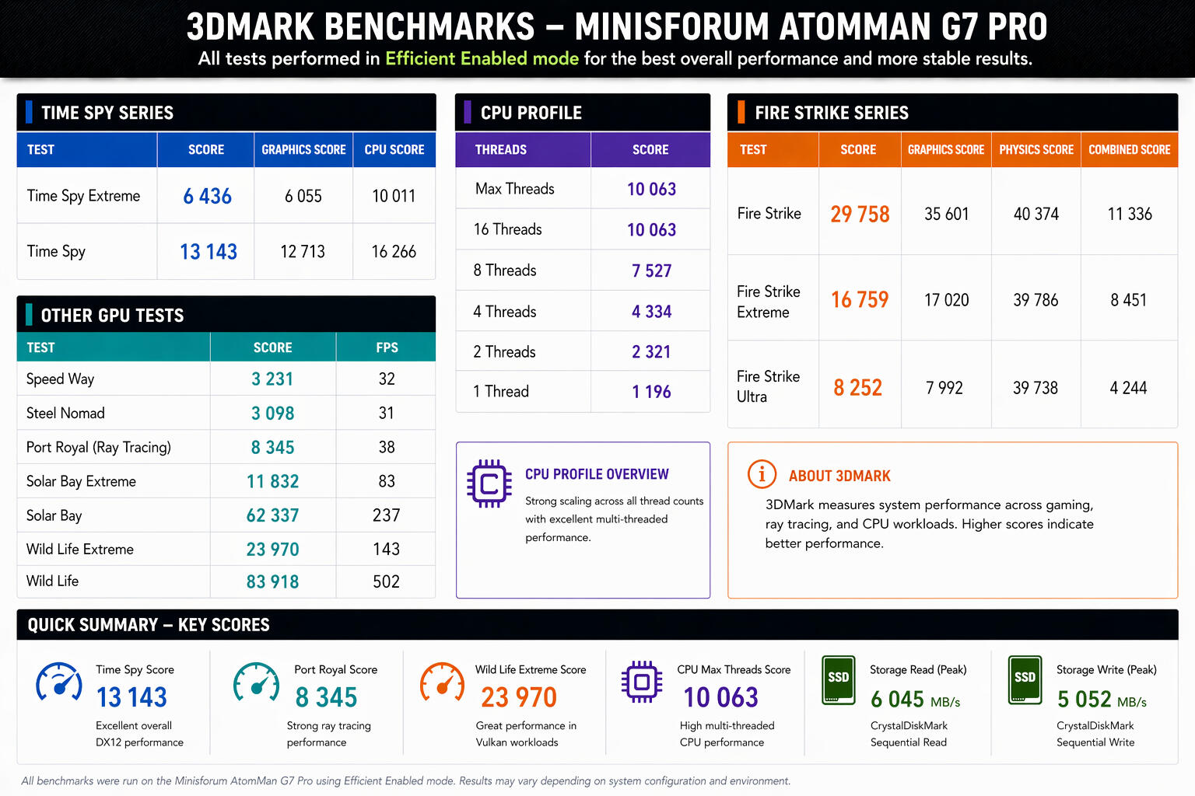The width and height of the screenshot is (1195, 796).
Task: Click the Time Spy Extreme CPU score 10 011
Action: [394, 197]
